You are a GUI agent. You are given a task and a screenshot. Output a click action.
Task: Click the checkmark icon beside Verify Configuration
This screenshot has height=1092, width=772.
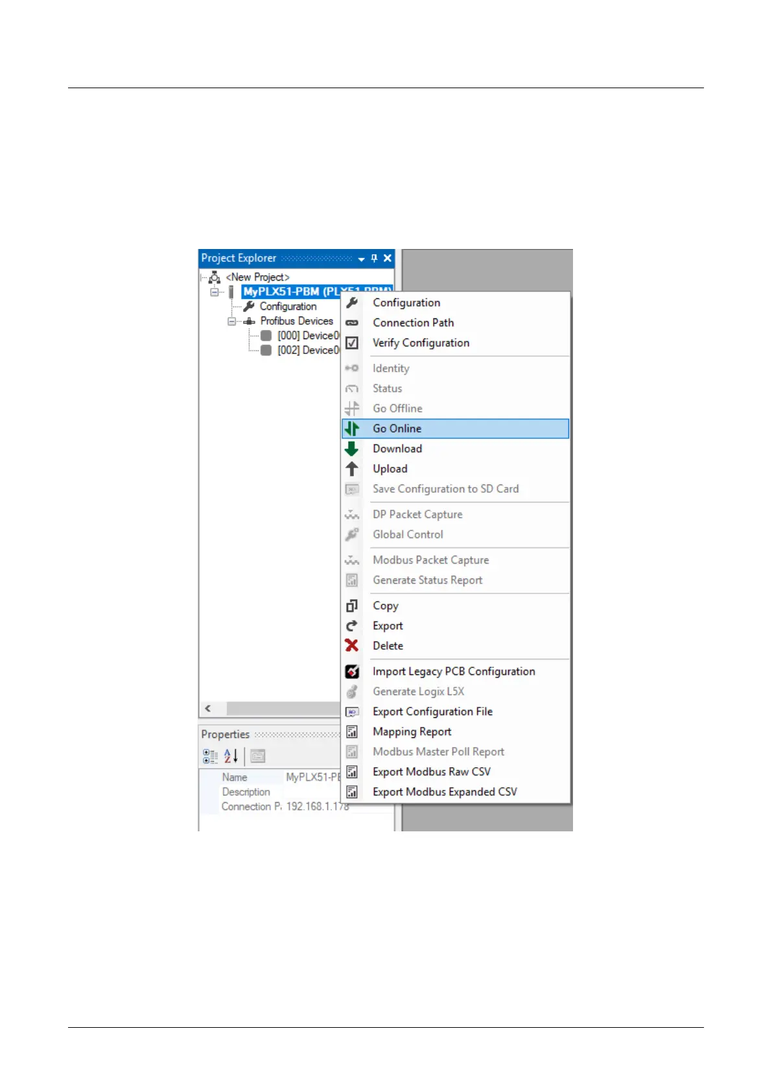coord(352,343)
